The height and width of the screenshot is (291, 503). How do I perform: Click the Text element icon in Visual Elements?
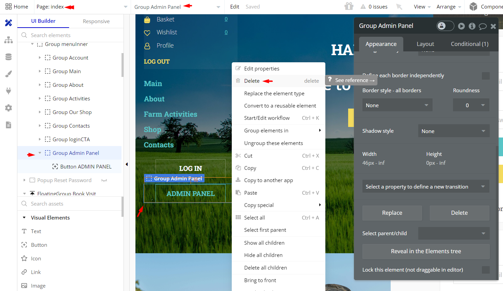24,231
